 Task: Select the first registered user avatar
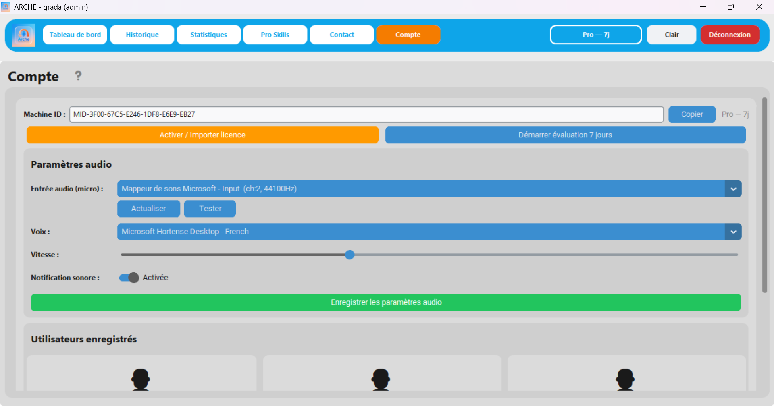pyautogui.click(x=141, y=379)
